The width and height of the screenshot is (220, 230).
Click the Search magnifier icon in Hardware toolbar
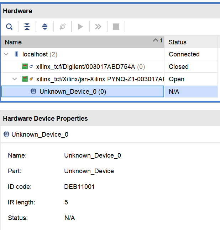9,27
